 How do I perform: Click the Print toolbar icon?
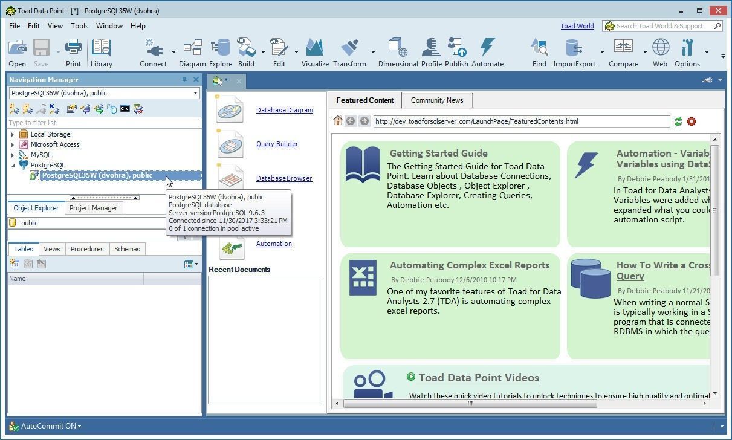[73, 53]
